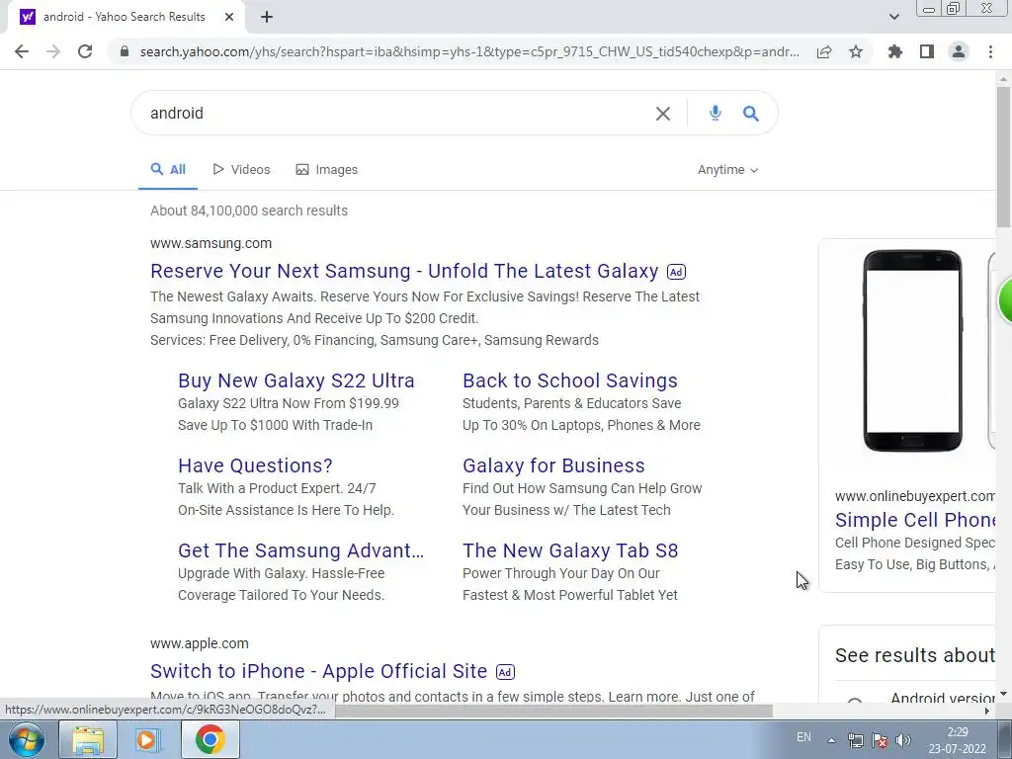Open the Windows Start menu
1012x759 pixels.
(x=27, y=739)
